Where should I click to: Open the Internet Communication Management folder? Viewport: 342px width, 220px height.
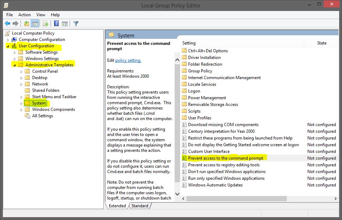pyautogui.click(x=224, y=78)
